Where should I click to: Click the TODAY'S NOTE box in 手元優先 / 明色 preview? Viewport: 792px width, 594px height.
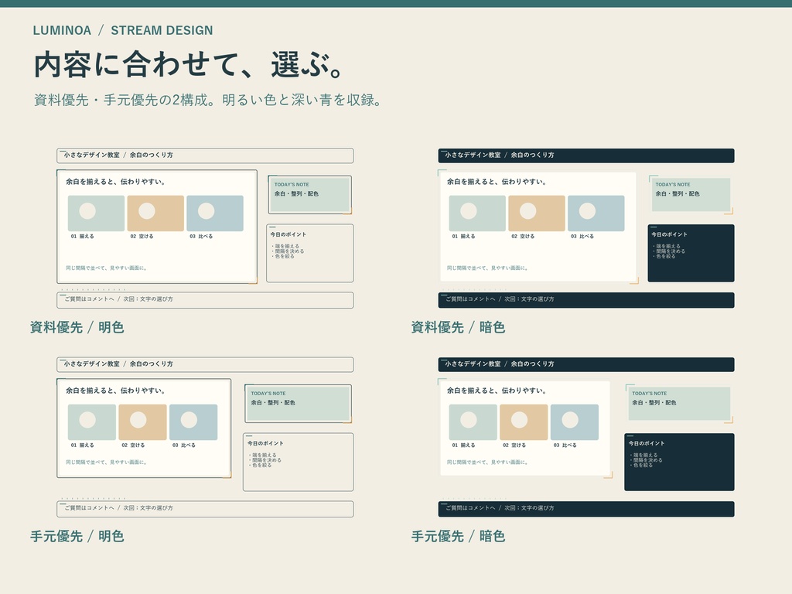click(x=298, y=404)
